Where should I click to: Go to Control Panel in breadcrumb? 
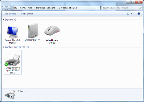click(x=26, y=8)
